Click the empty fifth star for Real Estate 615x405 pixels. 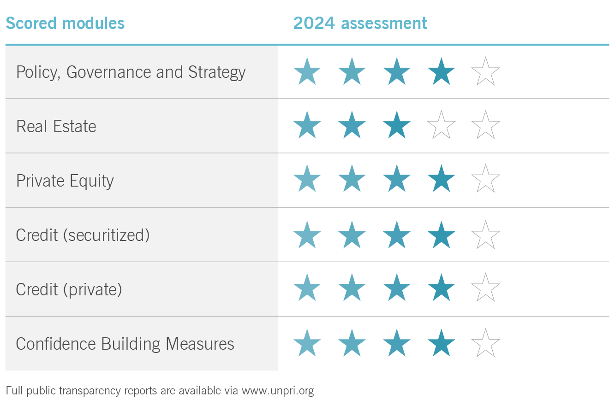pos(486,125)
